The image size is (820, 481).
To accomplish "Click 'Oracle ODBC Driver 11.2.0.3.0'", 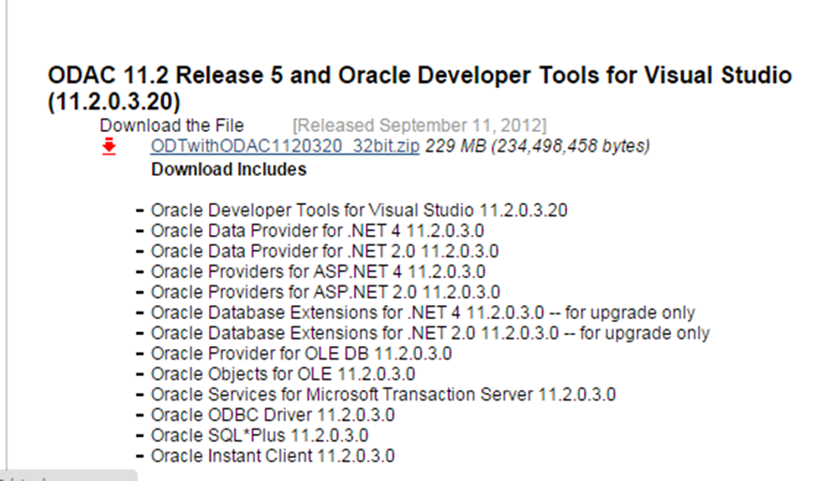I will click(273, 415).
